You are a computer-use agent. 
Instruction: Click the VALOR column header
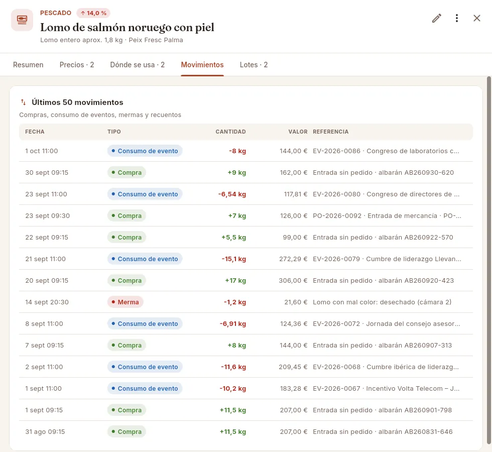click(x=298, y=132)
